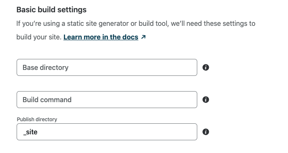Screen dimensions: 288x153
Task: Click the Basic build settings heading
Action: tap(52, 10)
